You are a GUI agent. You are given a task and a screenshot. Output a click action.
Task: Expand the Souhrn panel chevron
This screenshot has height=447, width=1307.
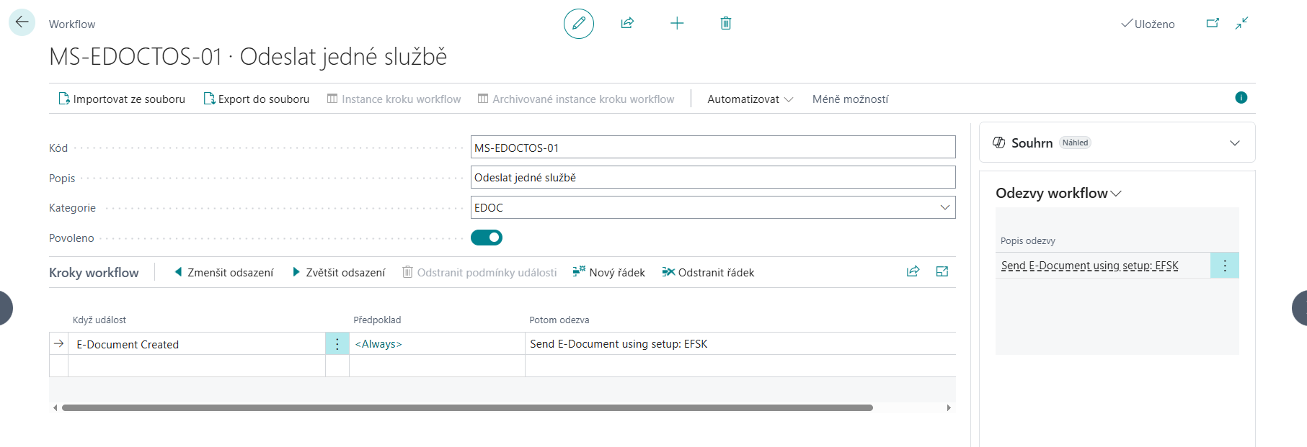pos(1235,143)
